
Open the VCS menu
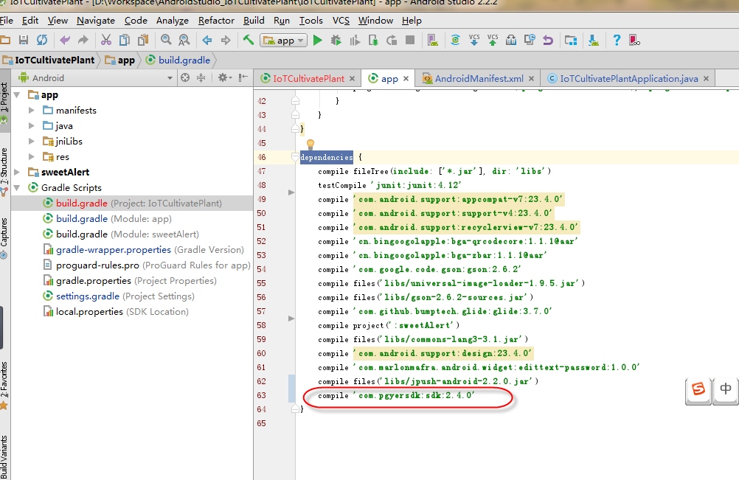pos(341,20)
